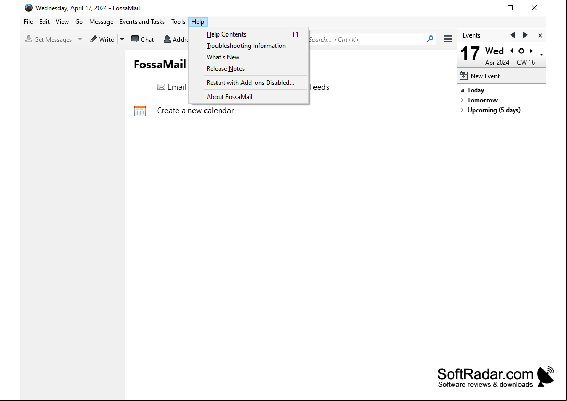Image resolution: width=567 pixels, height=401 pixels.
Task: Go to previous day in mini day header
Action: coord(511,51)
